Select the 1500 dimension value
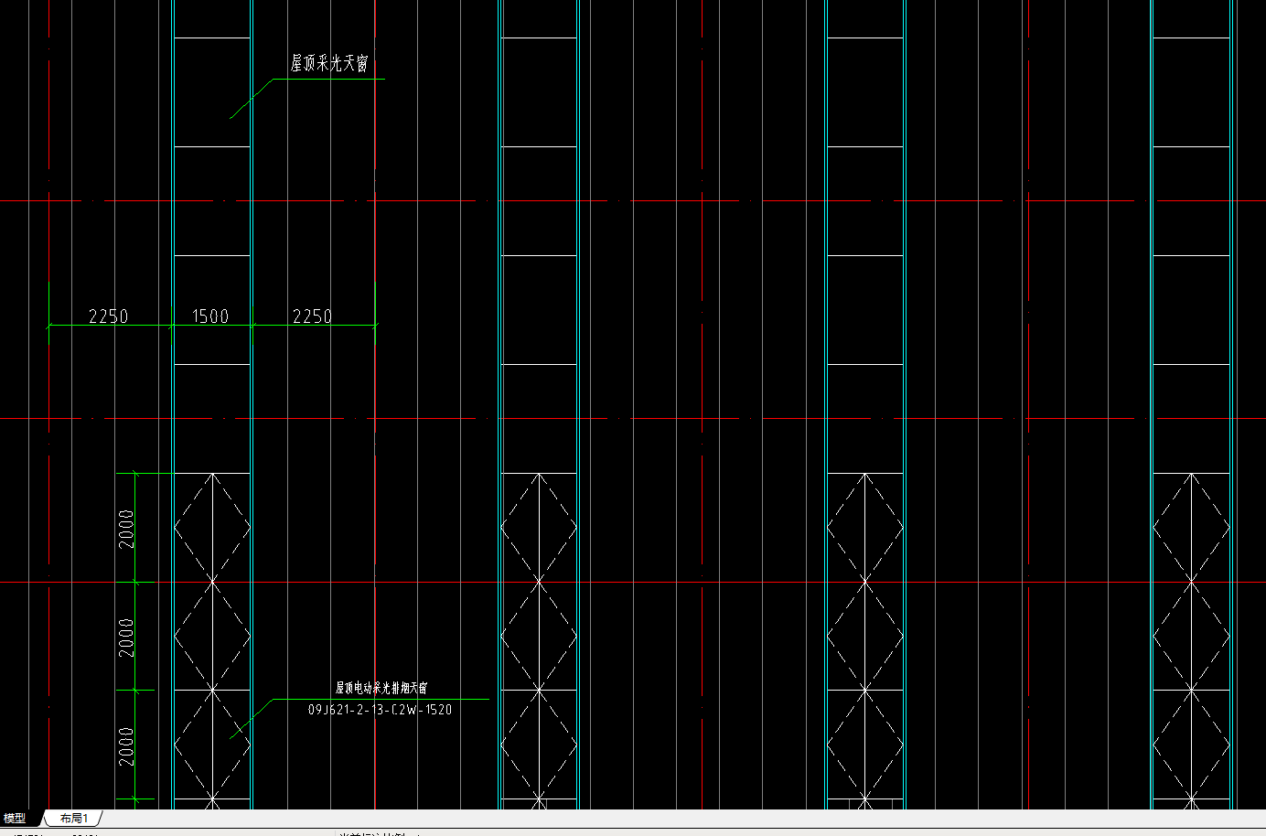1266x836 pixels. [210, 316]
